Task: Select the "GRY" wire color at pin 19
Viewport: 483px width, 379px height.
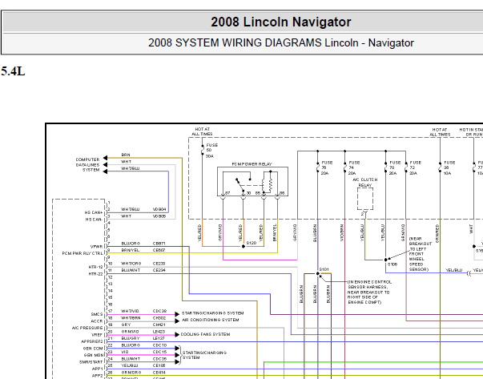Action: pos(126,325)
